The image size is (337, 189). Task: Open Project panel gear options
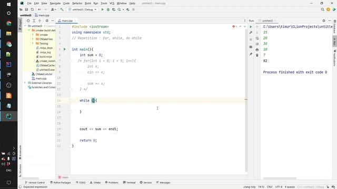(47, 20)
